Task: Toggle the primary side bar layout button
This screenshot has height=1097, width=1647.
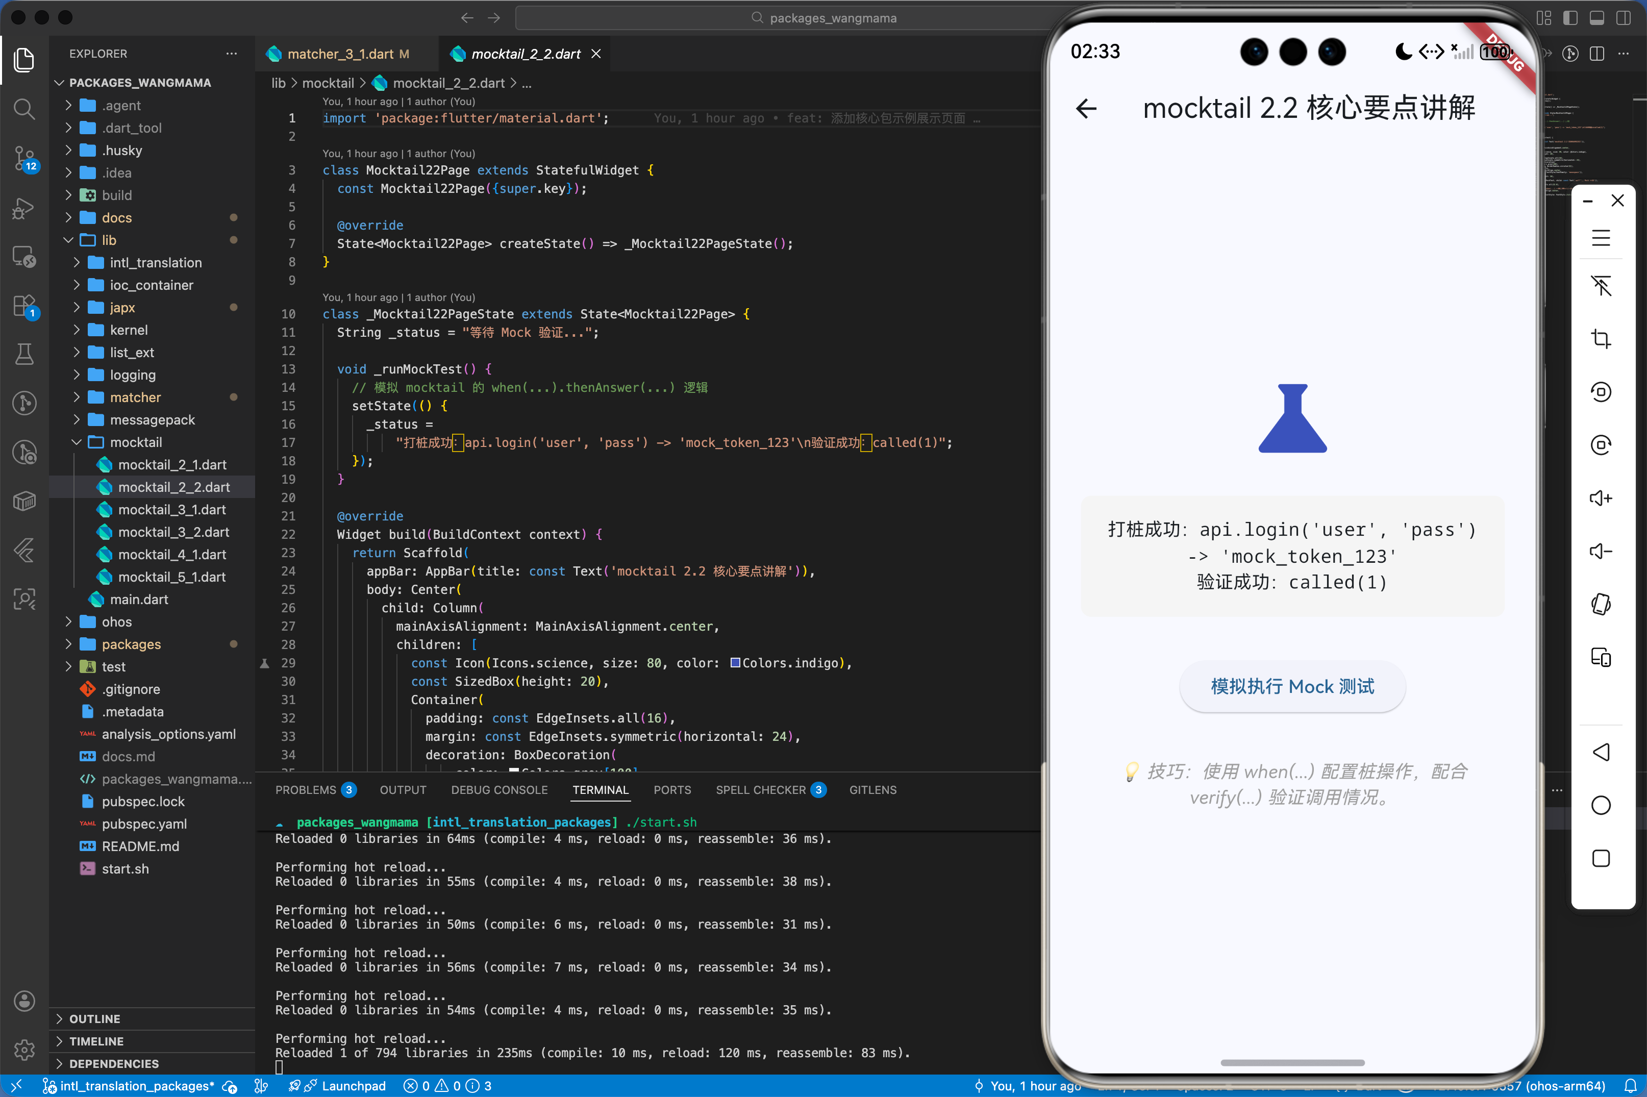Action: coord(1570,18)
